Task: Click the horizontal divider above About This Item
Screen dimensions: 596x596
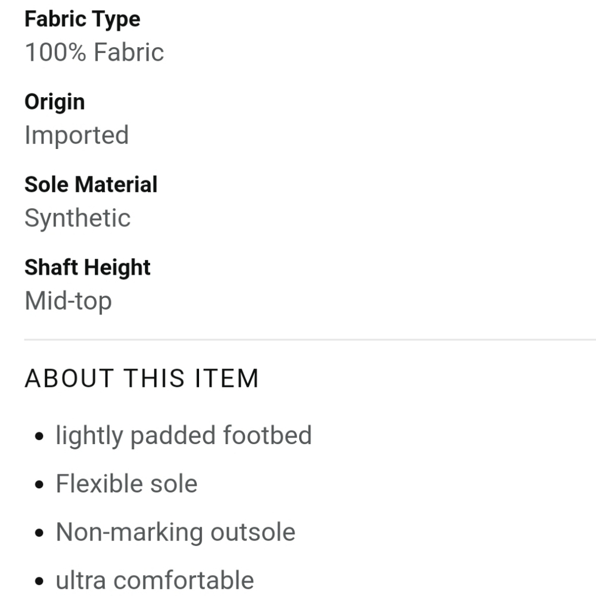Action: [x=310, y=340]
